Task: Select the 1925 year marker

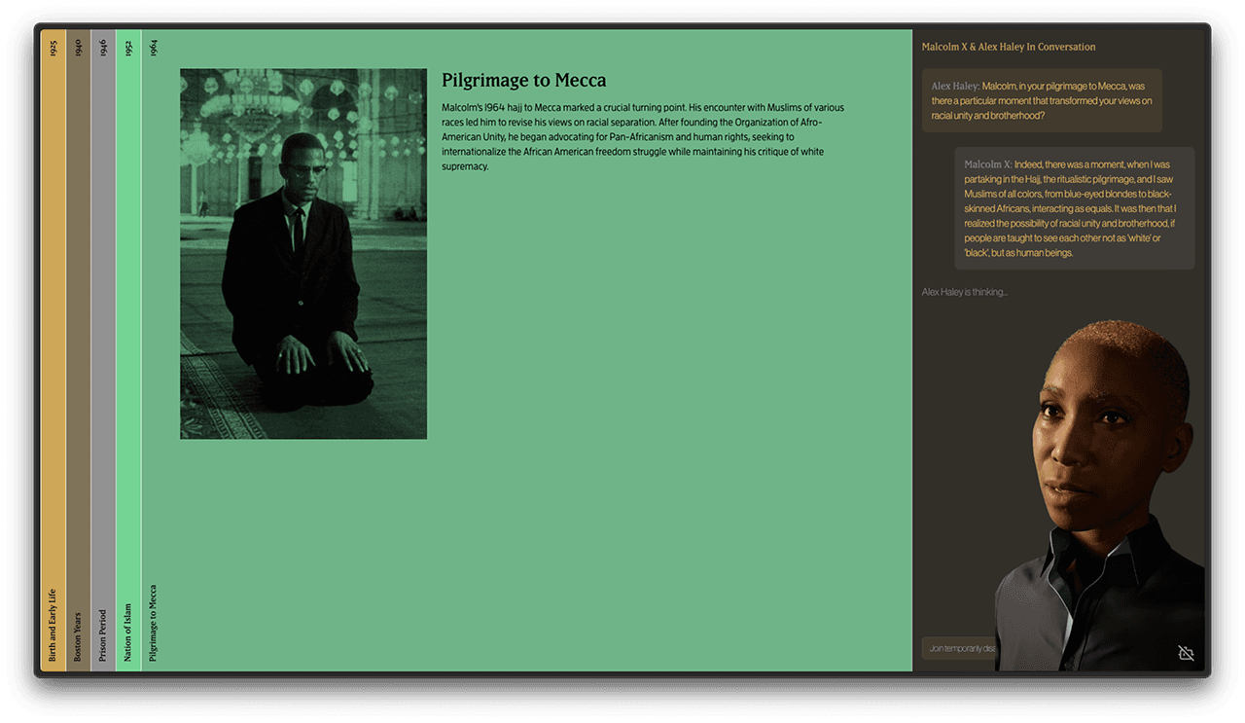Action: 53,48
